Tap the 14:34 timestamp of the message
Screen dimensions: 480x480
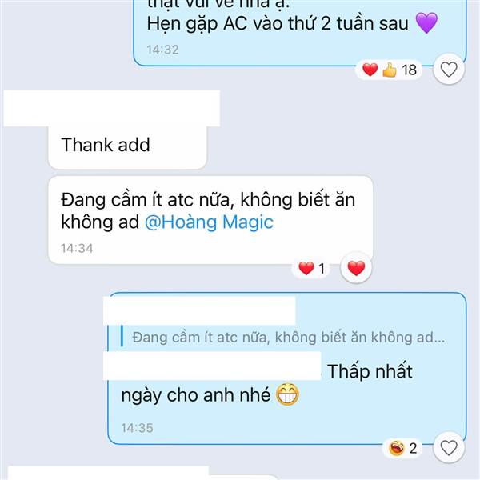77,248
